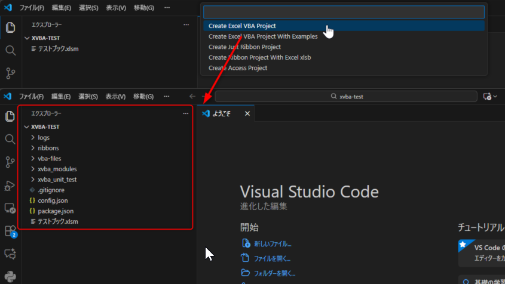Click 新しいファイル... link

(273, 244)
